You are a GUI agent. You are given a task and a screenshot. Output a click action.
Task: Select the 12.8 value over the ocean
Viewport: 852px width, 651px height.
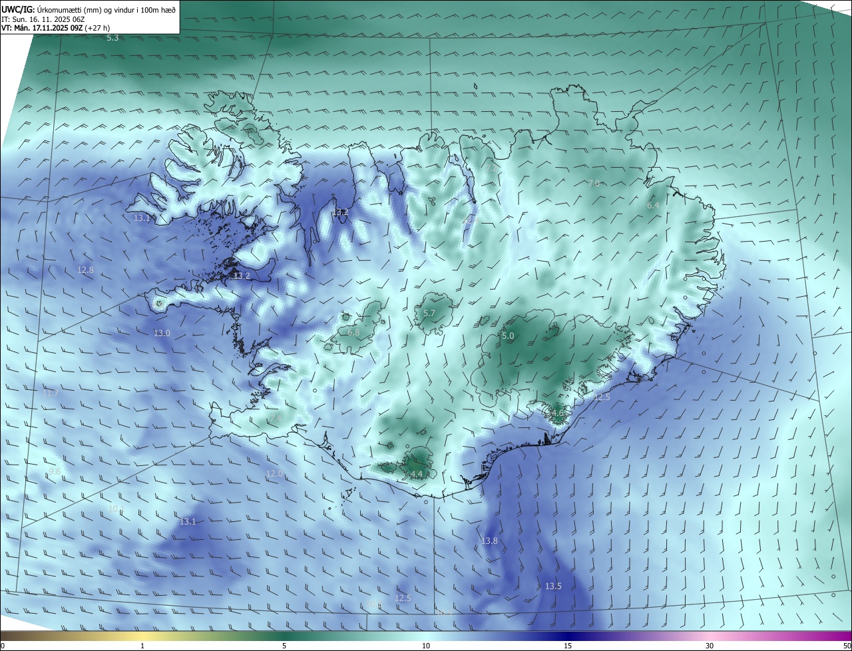85,270
